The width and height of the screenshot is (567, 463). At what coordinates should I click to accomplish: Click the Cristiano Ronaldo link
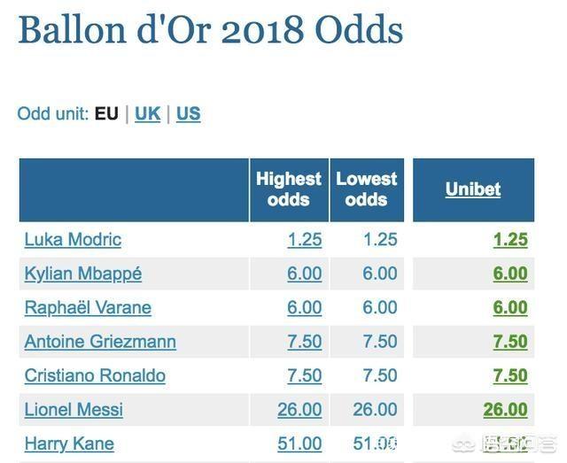coord(95,375)
